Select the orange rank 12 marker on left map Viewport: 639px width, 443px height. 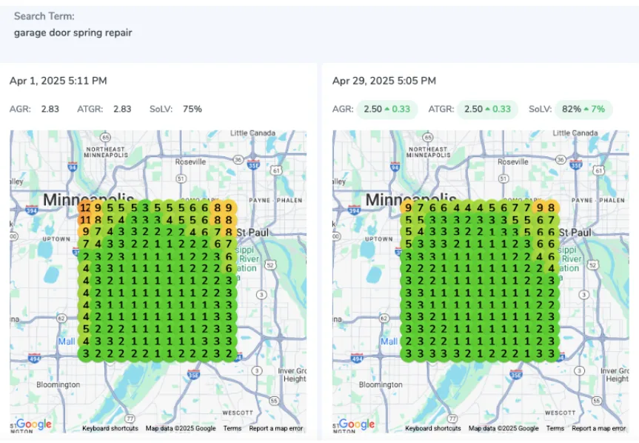pos(86,209)
